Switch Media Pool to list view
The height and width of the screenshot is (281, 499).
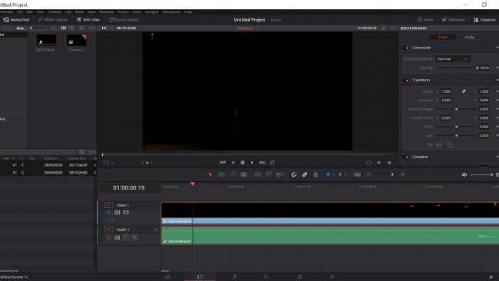pos(71,28)
